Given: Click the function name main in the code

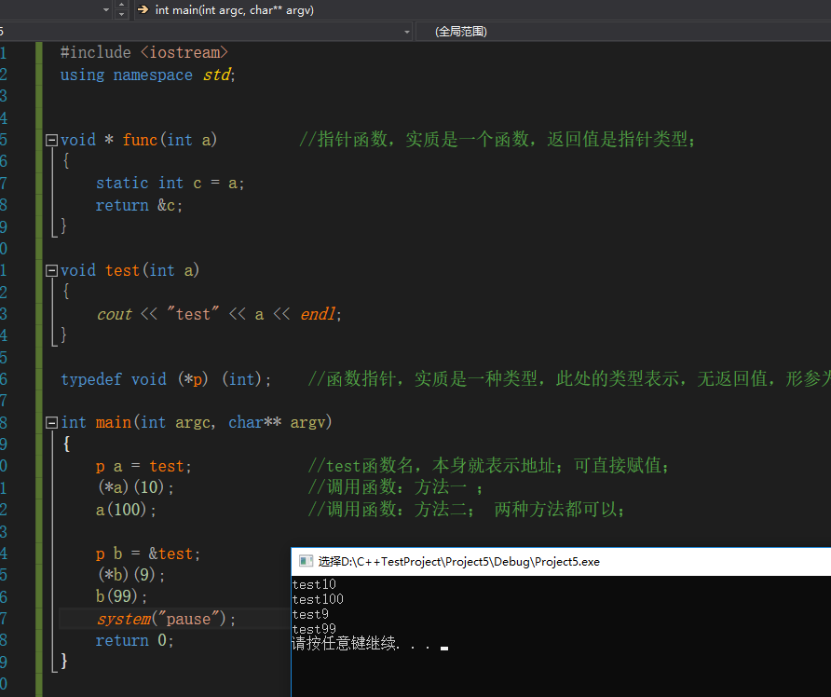Looking at the screenshot, I should point(114,422).
